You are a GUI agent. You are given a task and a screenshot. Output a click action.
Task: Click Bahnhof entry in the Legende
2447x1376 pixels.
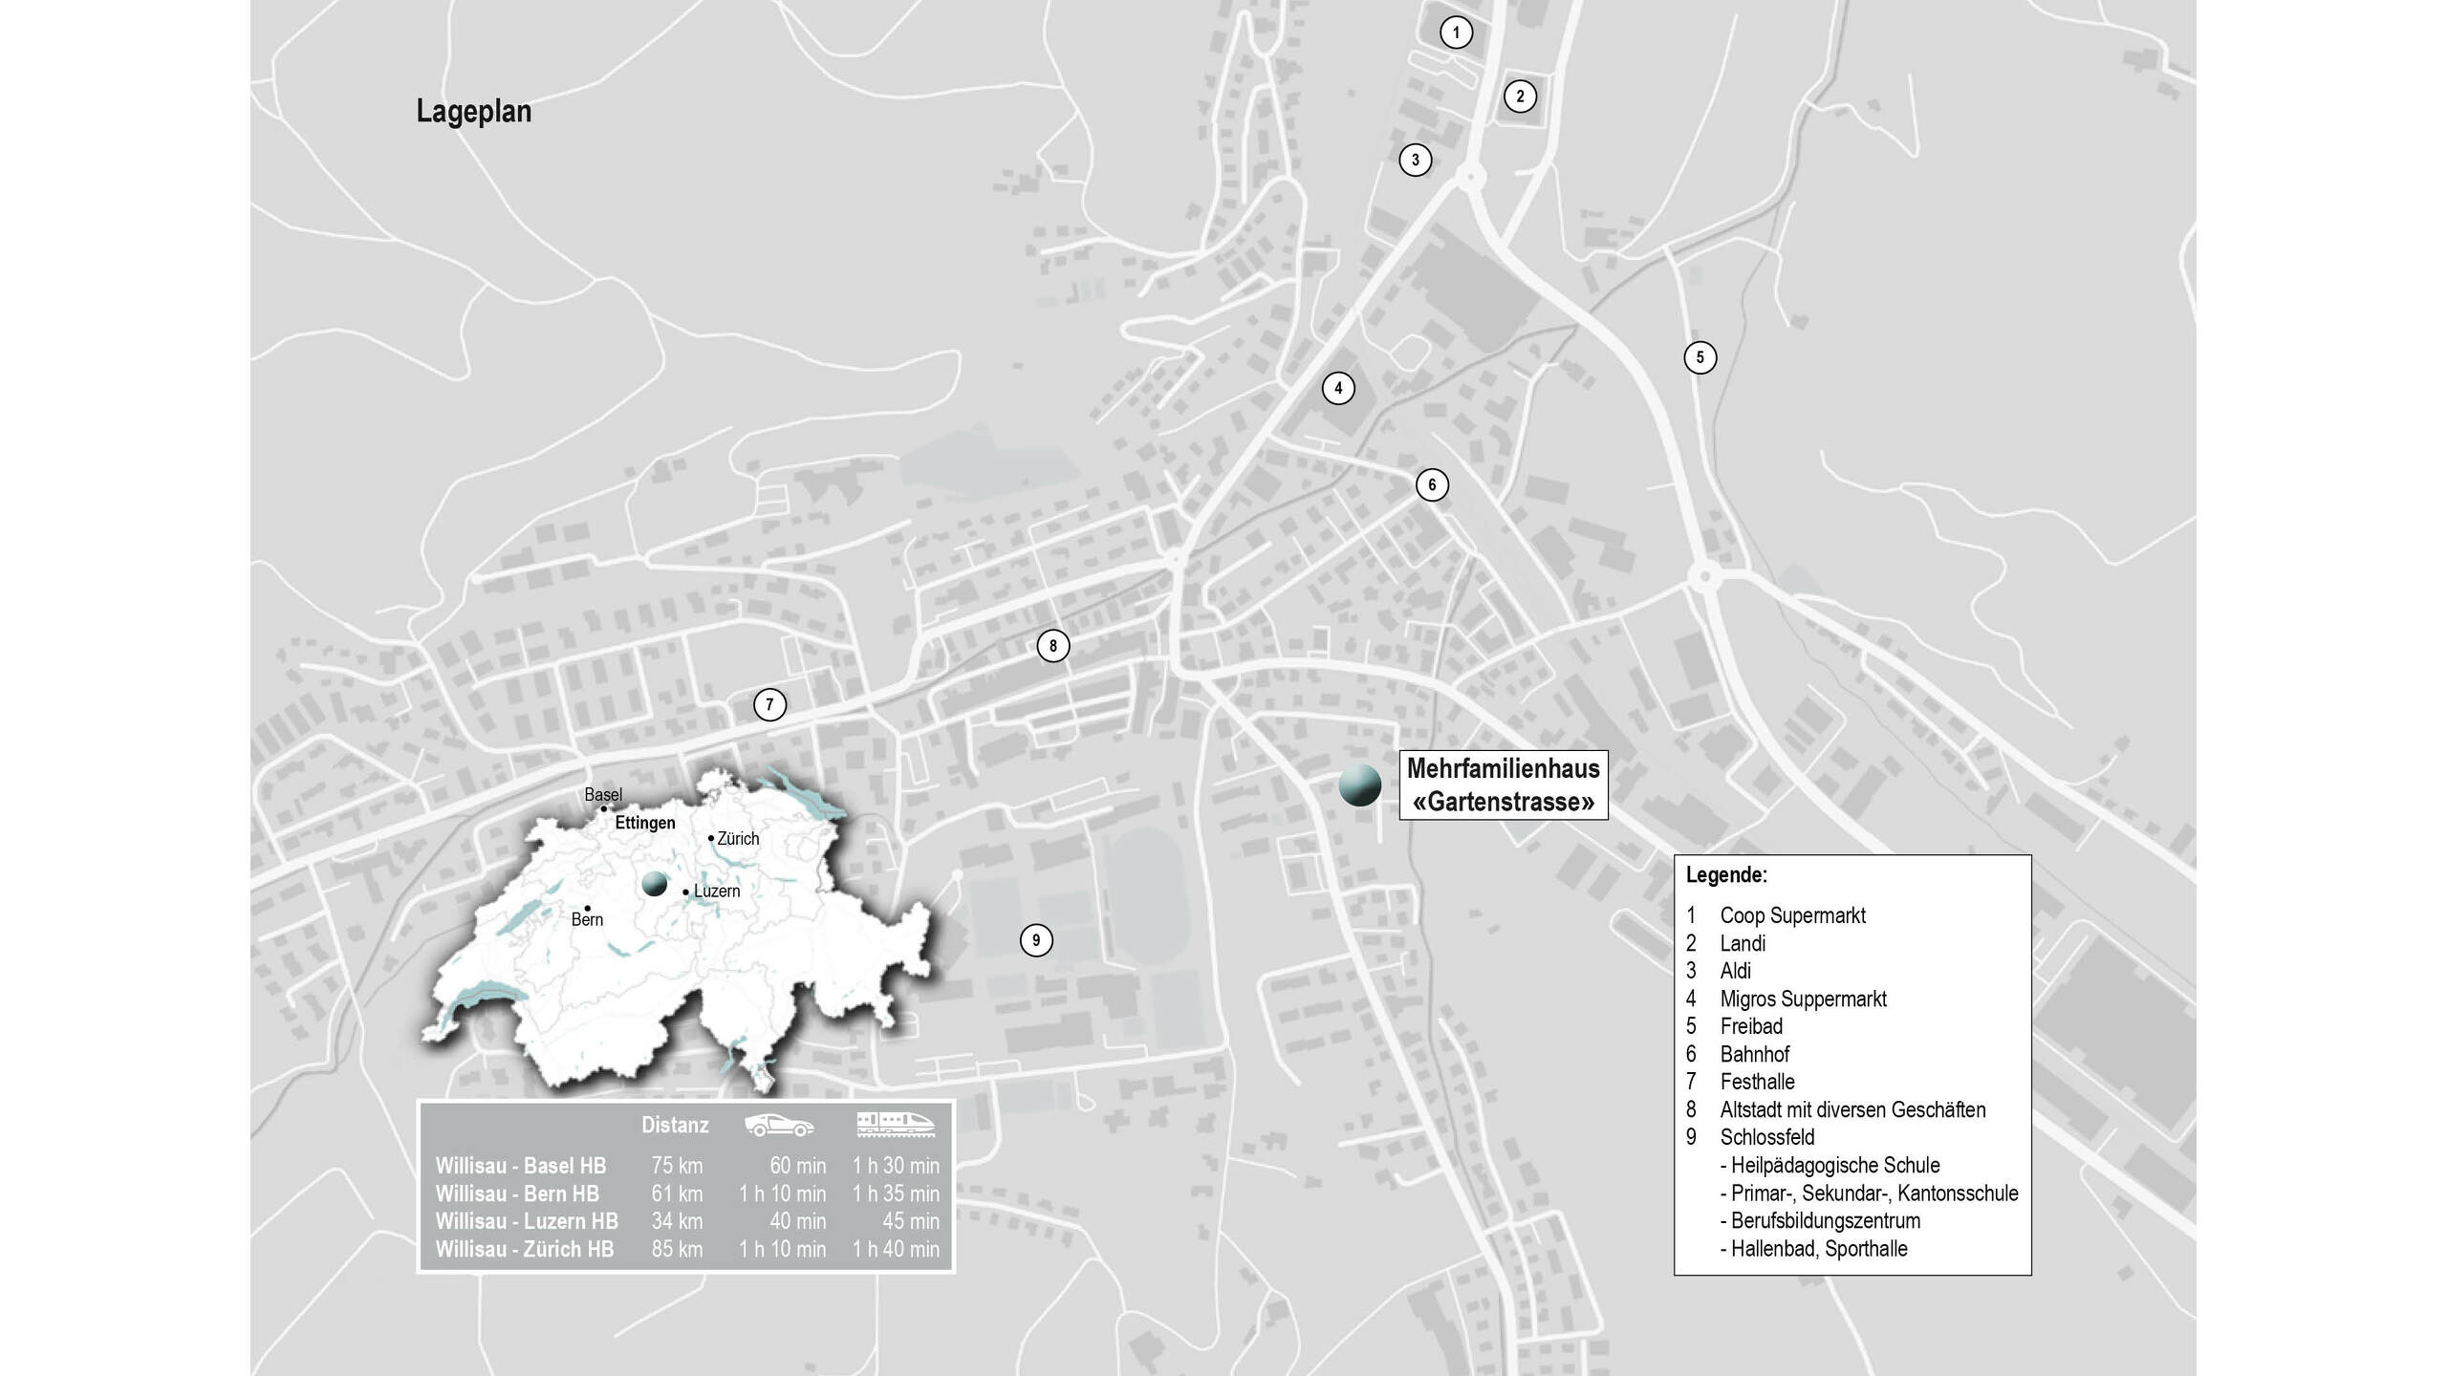point(1754,1054)
